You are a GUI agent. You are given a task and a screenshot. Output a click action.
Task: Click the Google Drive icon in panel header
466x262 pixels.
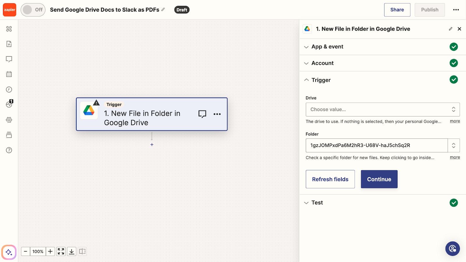pyautogui.click(x=307, y=29)
